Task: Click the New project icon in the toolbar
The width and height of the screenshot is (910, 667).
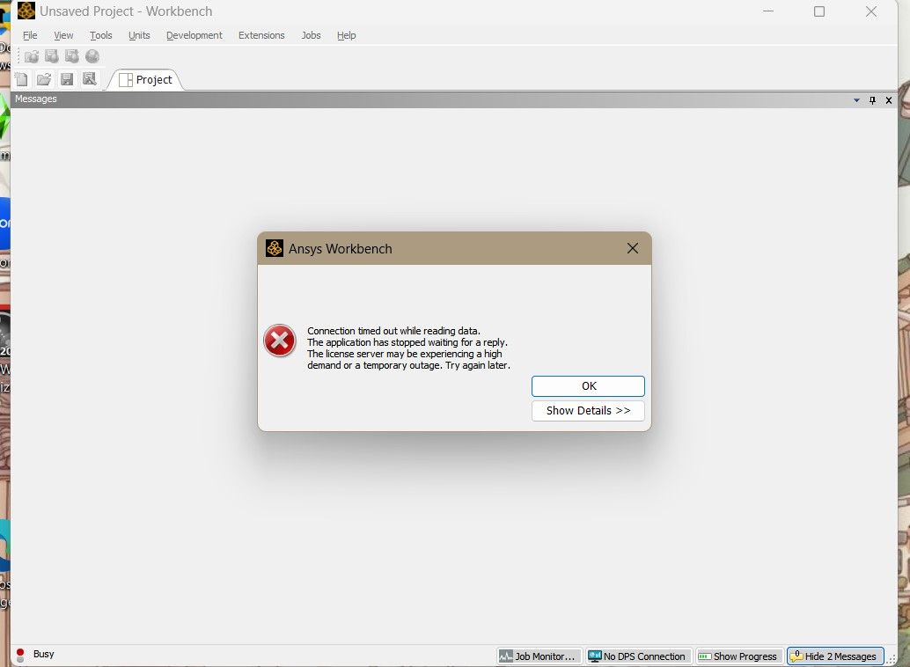Action: coord(21,79)
